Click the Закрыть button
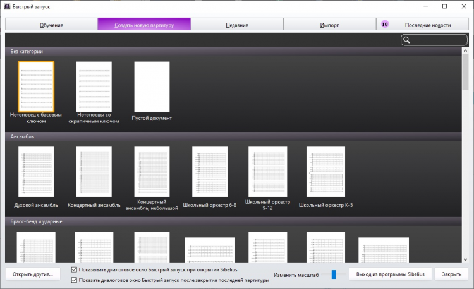 point(452,274)
